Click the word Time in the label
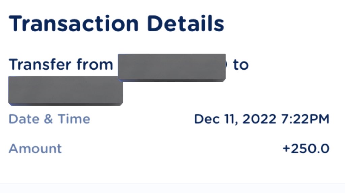Screen dimensions: 345x193 tap(74, 119)
